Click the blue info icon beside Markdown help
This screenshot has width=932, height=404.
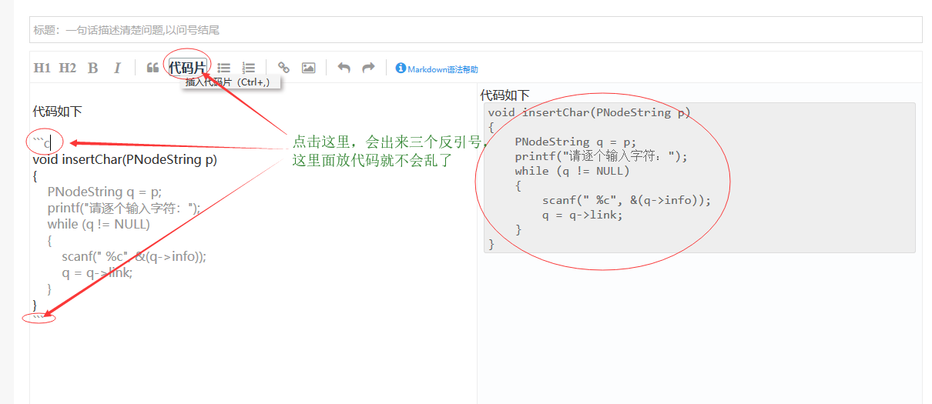click(401, 68)
